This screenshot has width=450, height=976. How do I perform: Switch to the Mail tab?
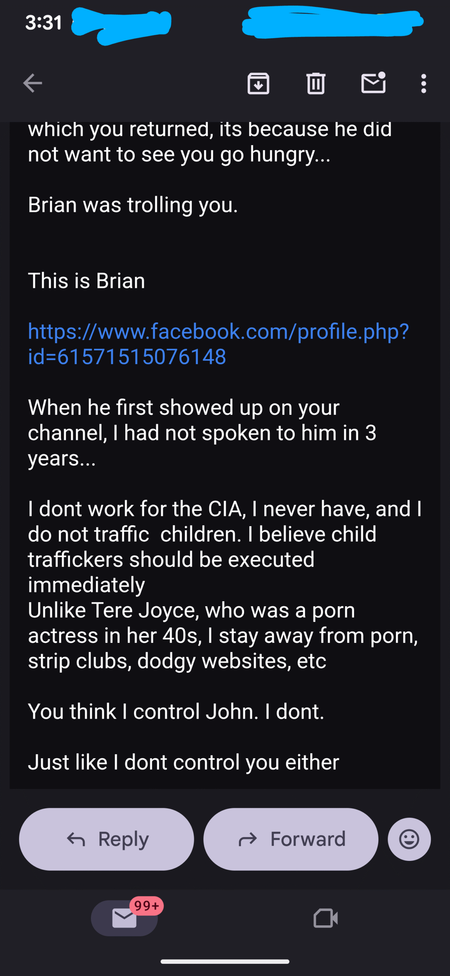click(124, 918)
